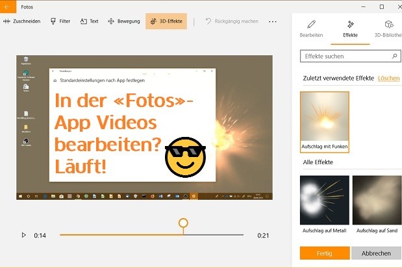Click the Zuletzt verwendete Effekte heading

338,78
